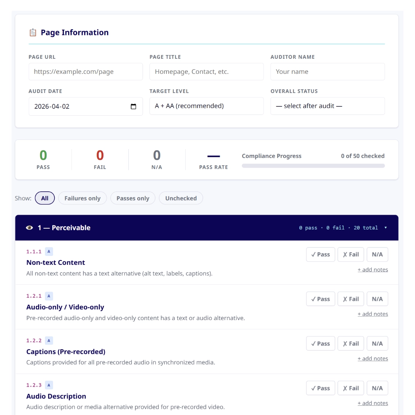Image resolution: width=415 pixels, height=415 pixels.
Task: Click the eye icon in Perceivable header
Action: point(30,228)
